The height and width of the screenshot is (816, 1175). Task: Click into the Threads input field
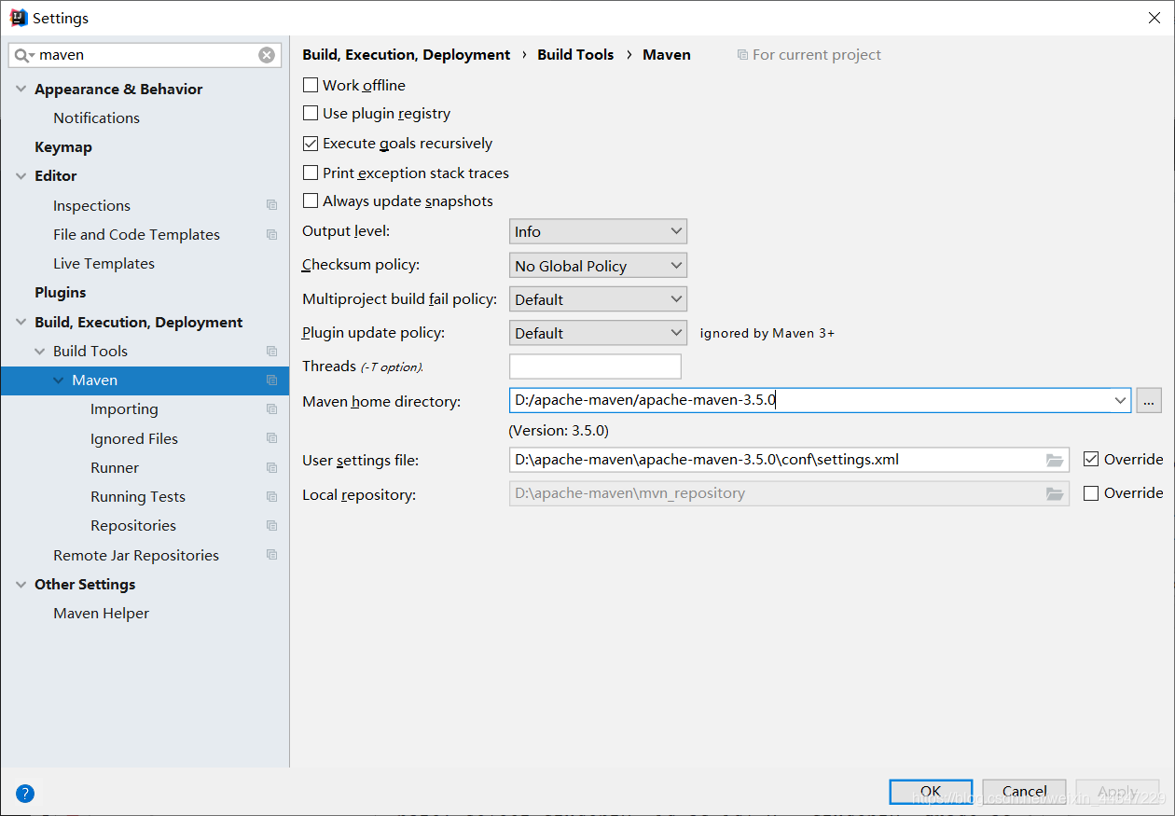pyautogui.click(x=595, y=367)
